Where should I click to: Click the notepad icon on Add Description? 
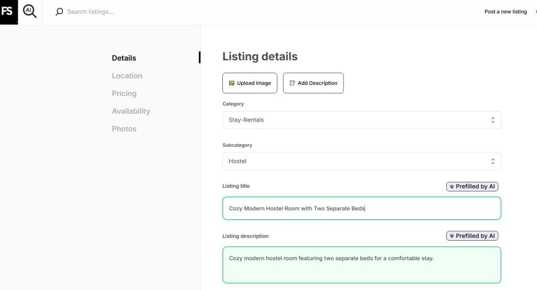(292, 83)
